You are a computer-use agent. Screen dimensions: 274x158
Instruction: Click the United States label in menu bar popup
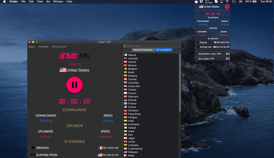211,7
